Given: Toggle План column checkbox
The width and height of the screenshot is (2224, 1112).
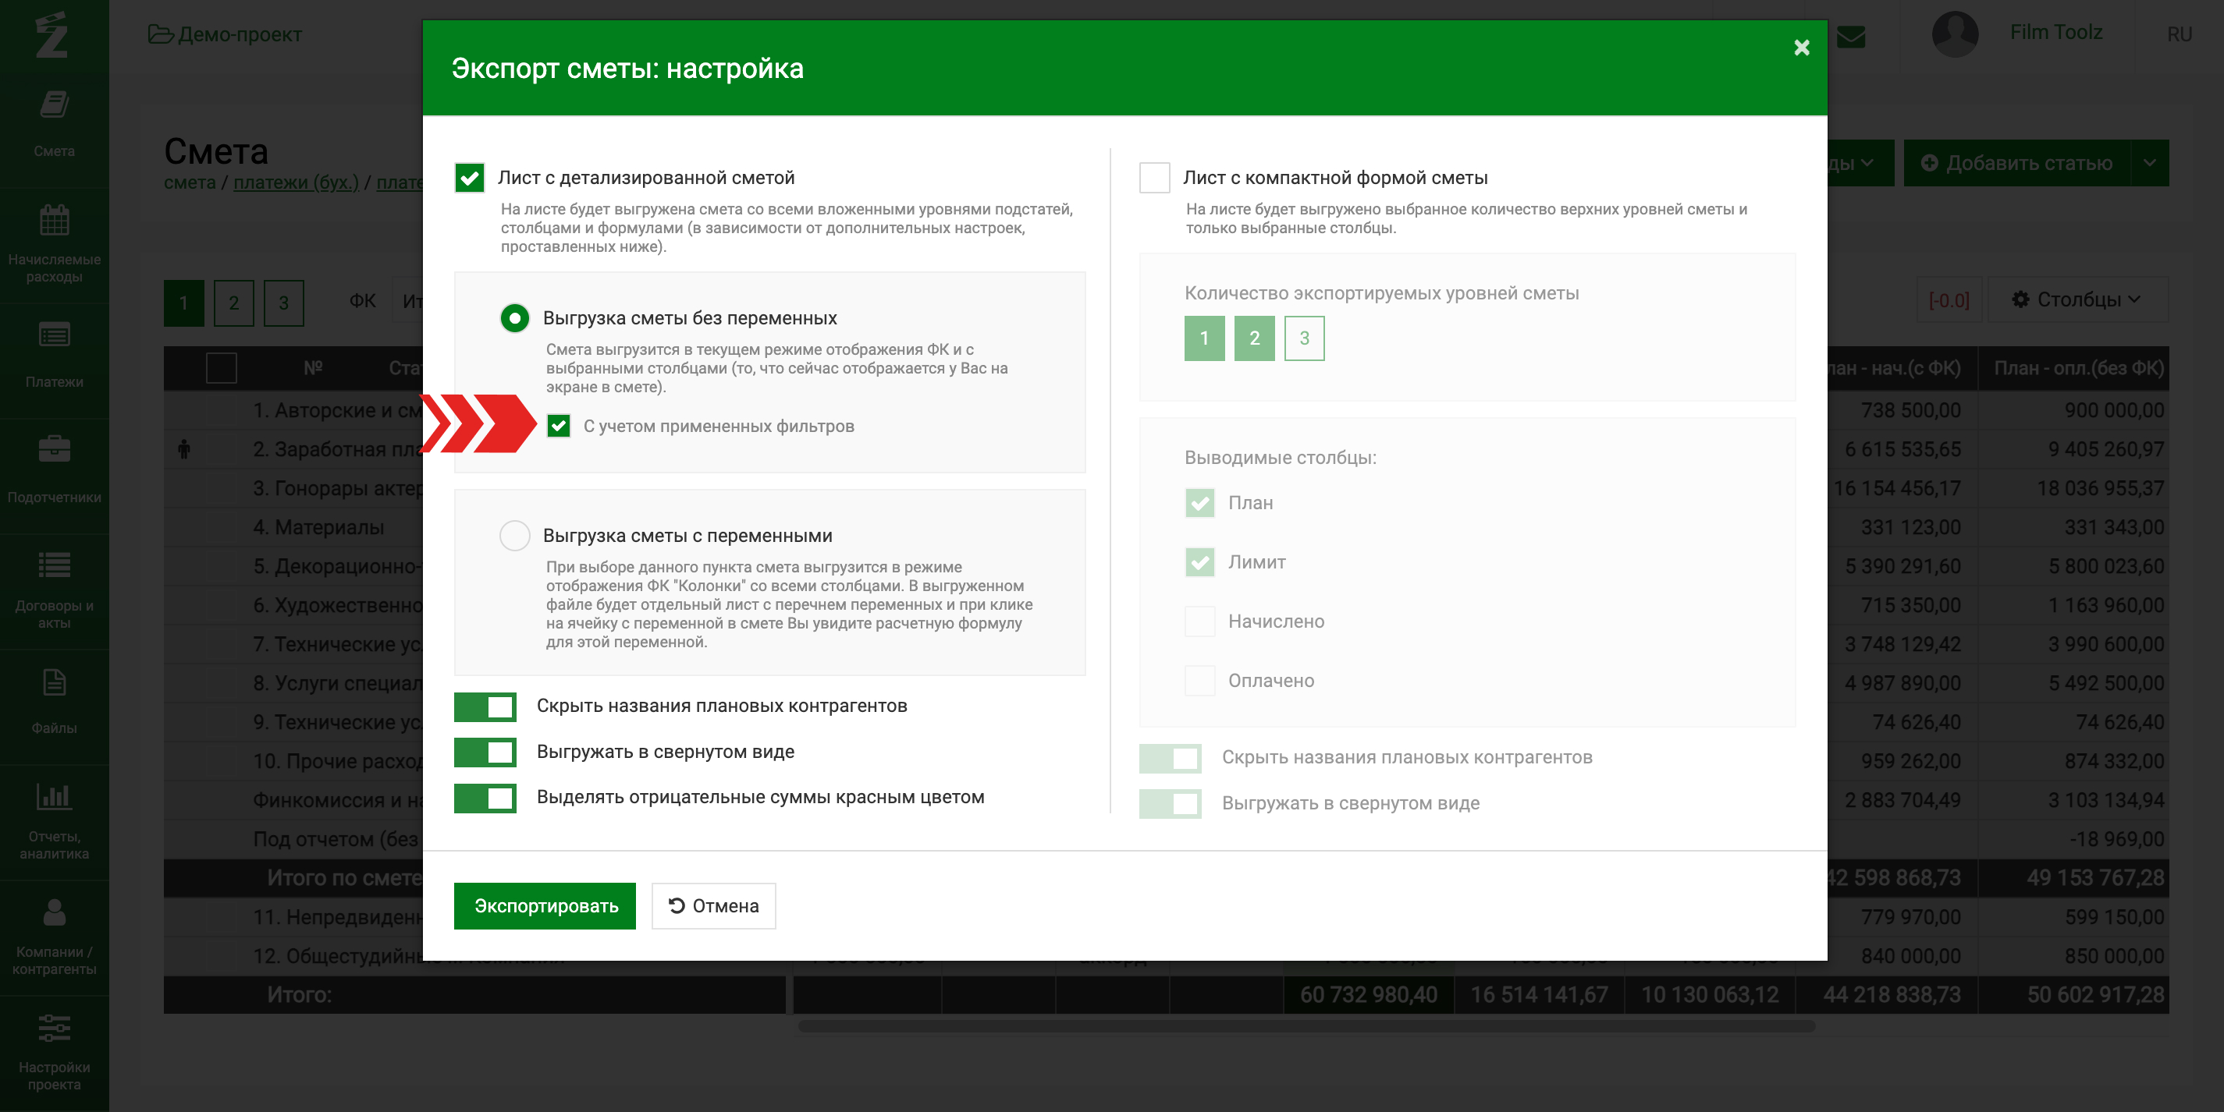Looking at the screenshot, I should pos(1199,503).
